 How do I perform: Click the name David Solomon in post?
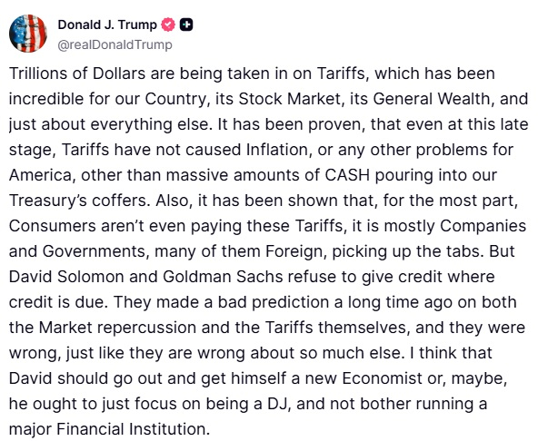[x=66, y=277]
